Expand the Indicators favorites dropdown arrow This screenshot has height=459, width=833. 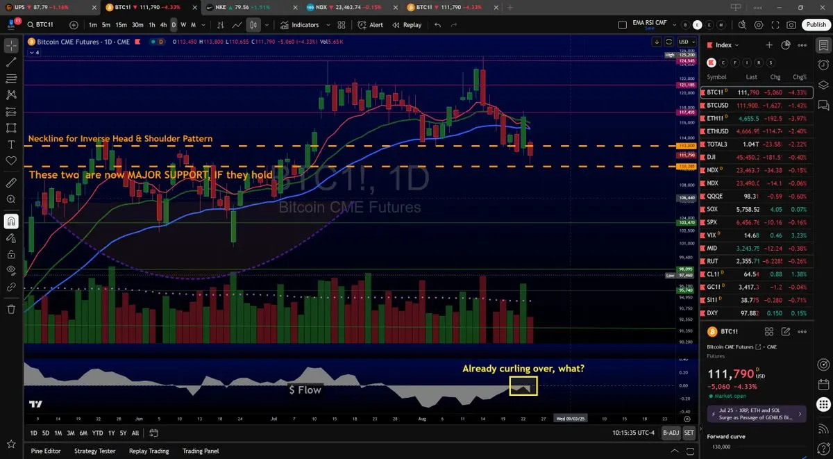[x=327, y=25]
